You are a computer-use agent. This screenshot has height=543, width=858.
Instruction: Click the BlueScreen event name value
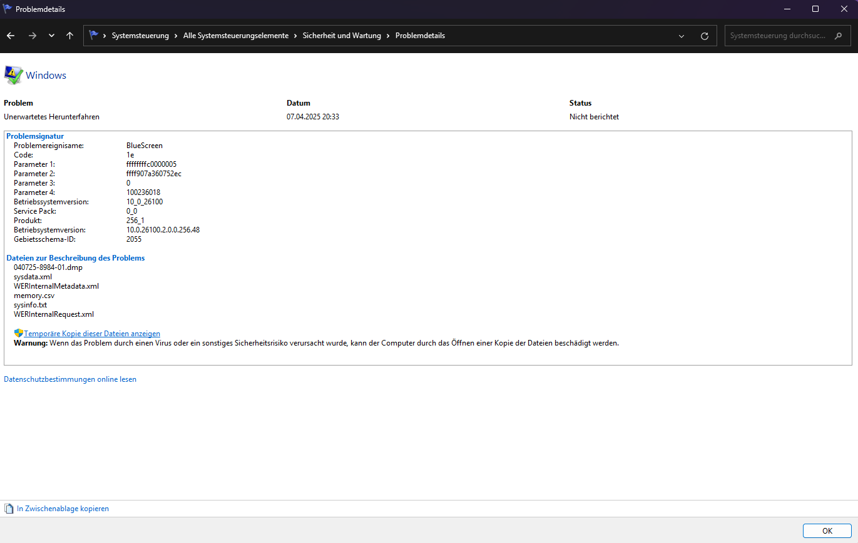145,146
